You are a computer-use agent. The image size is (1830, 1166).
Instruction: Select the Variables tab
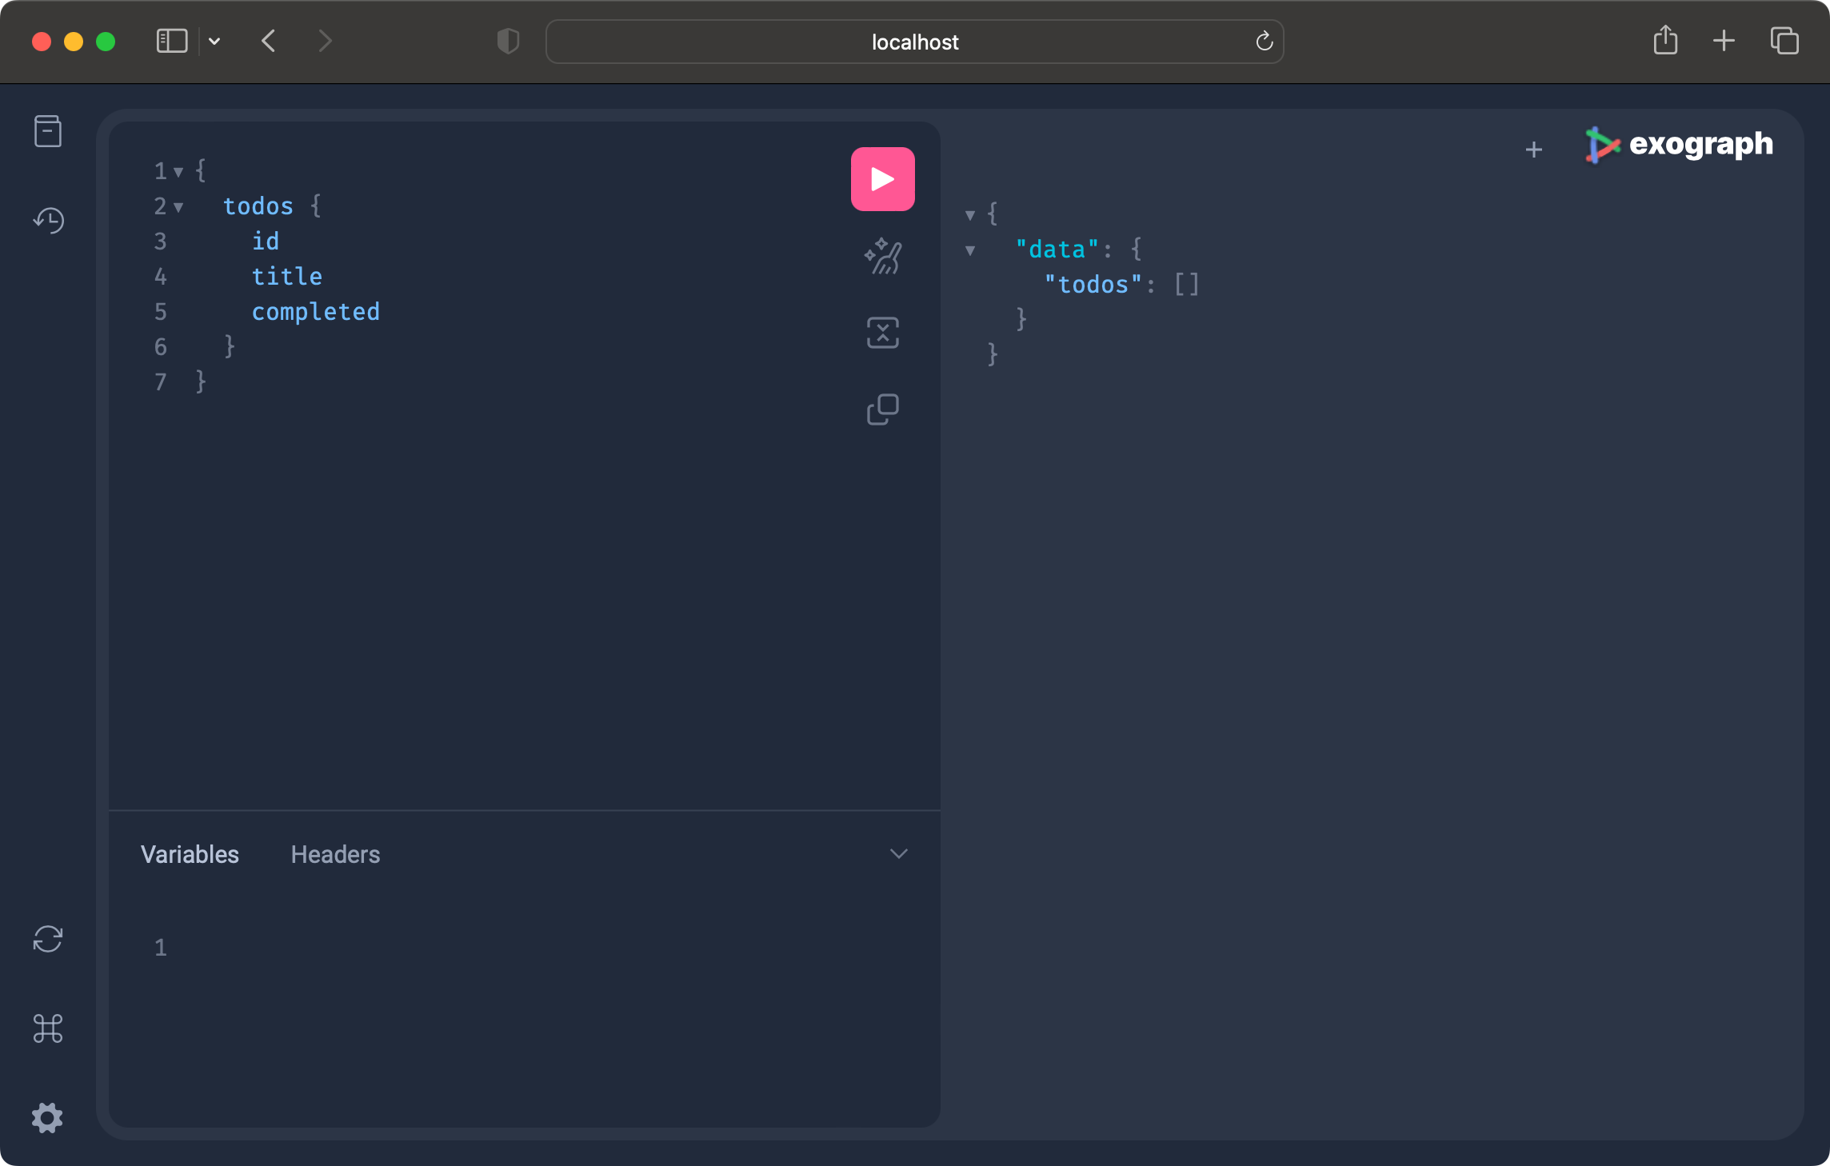[x=190, y=854]
